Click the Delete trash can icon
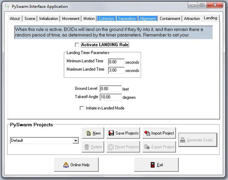The width and height of the screenshot is (228, 180). pyautogui.click(x=87, y=147)
